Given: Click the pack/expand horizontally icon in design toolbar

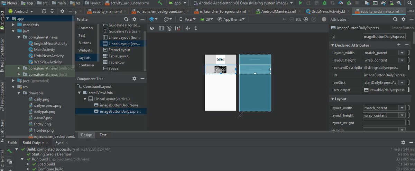Looking at the screenshot, I should [x=188, y=28].
